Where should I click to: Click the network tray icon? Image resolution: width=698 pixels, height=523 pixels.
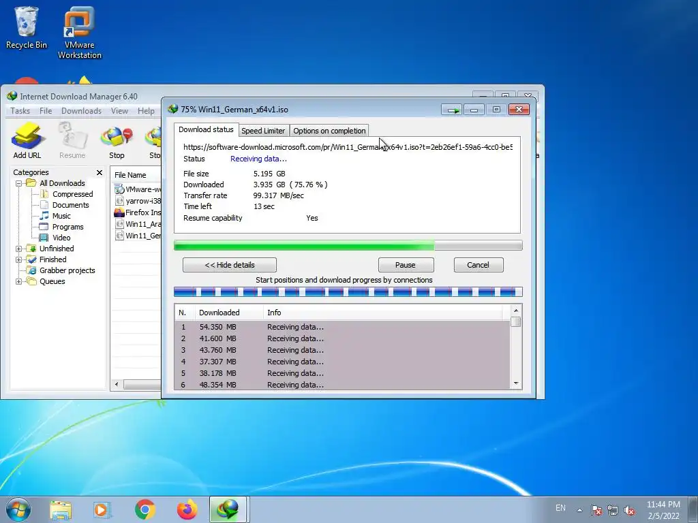point(613,510)
